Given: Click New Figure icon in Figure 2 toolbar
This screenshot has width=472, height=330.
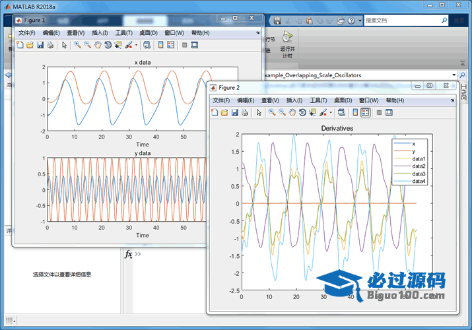Looking at the screenshot, I should click(x=215, y=112).
